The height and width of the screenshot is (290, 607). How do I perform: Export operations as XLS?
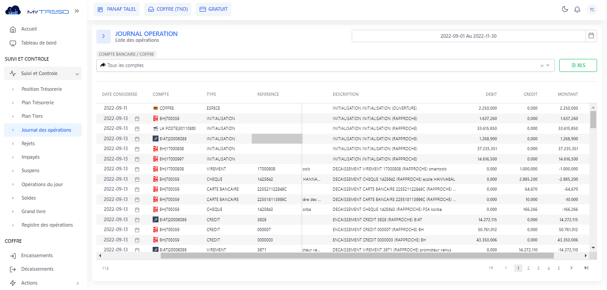[578, 65]
